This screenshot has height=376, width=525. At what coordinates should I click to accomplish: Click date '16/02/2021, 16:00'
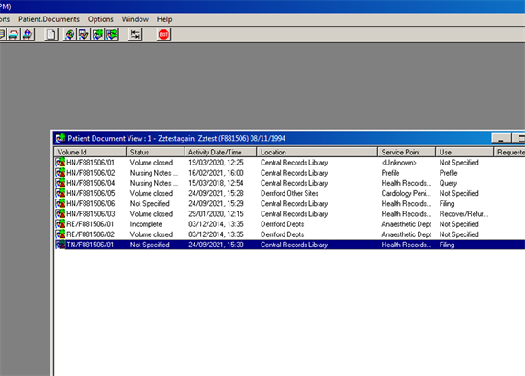216,173
